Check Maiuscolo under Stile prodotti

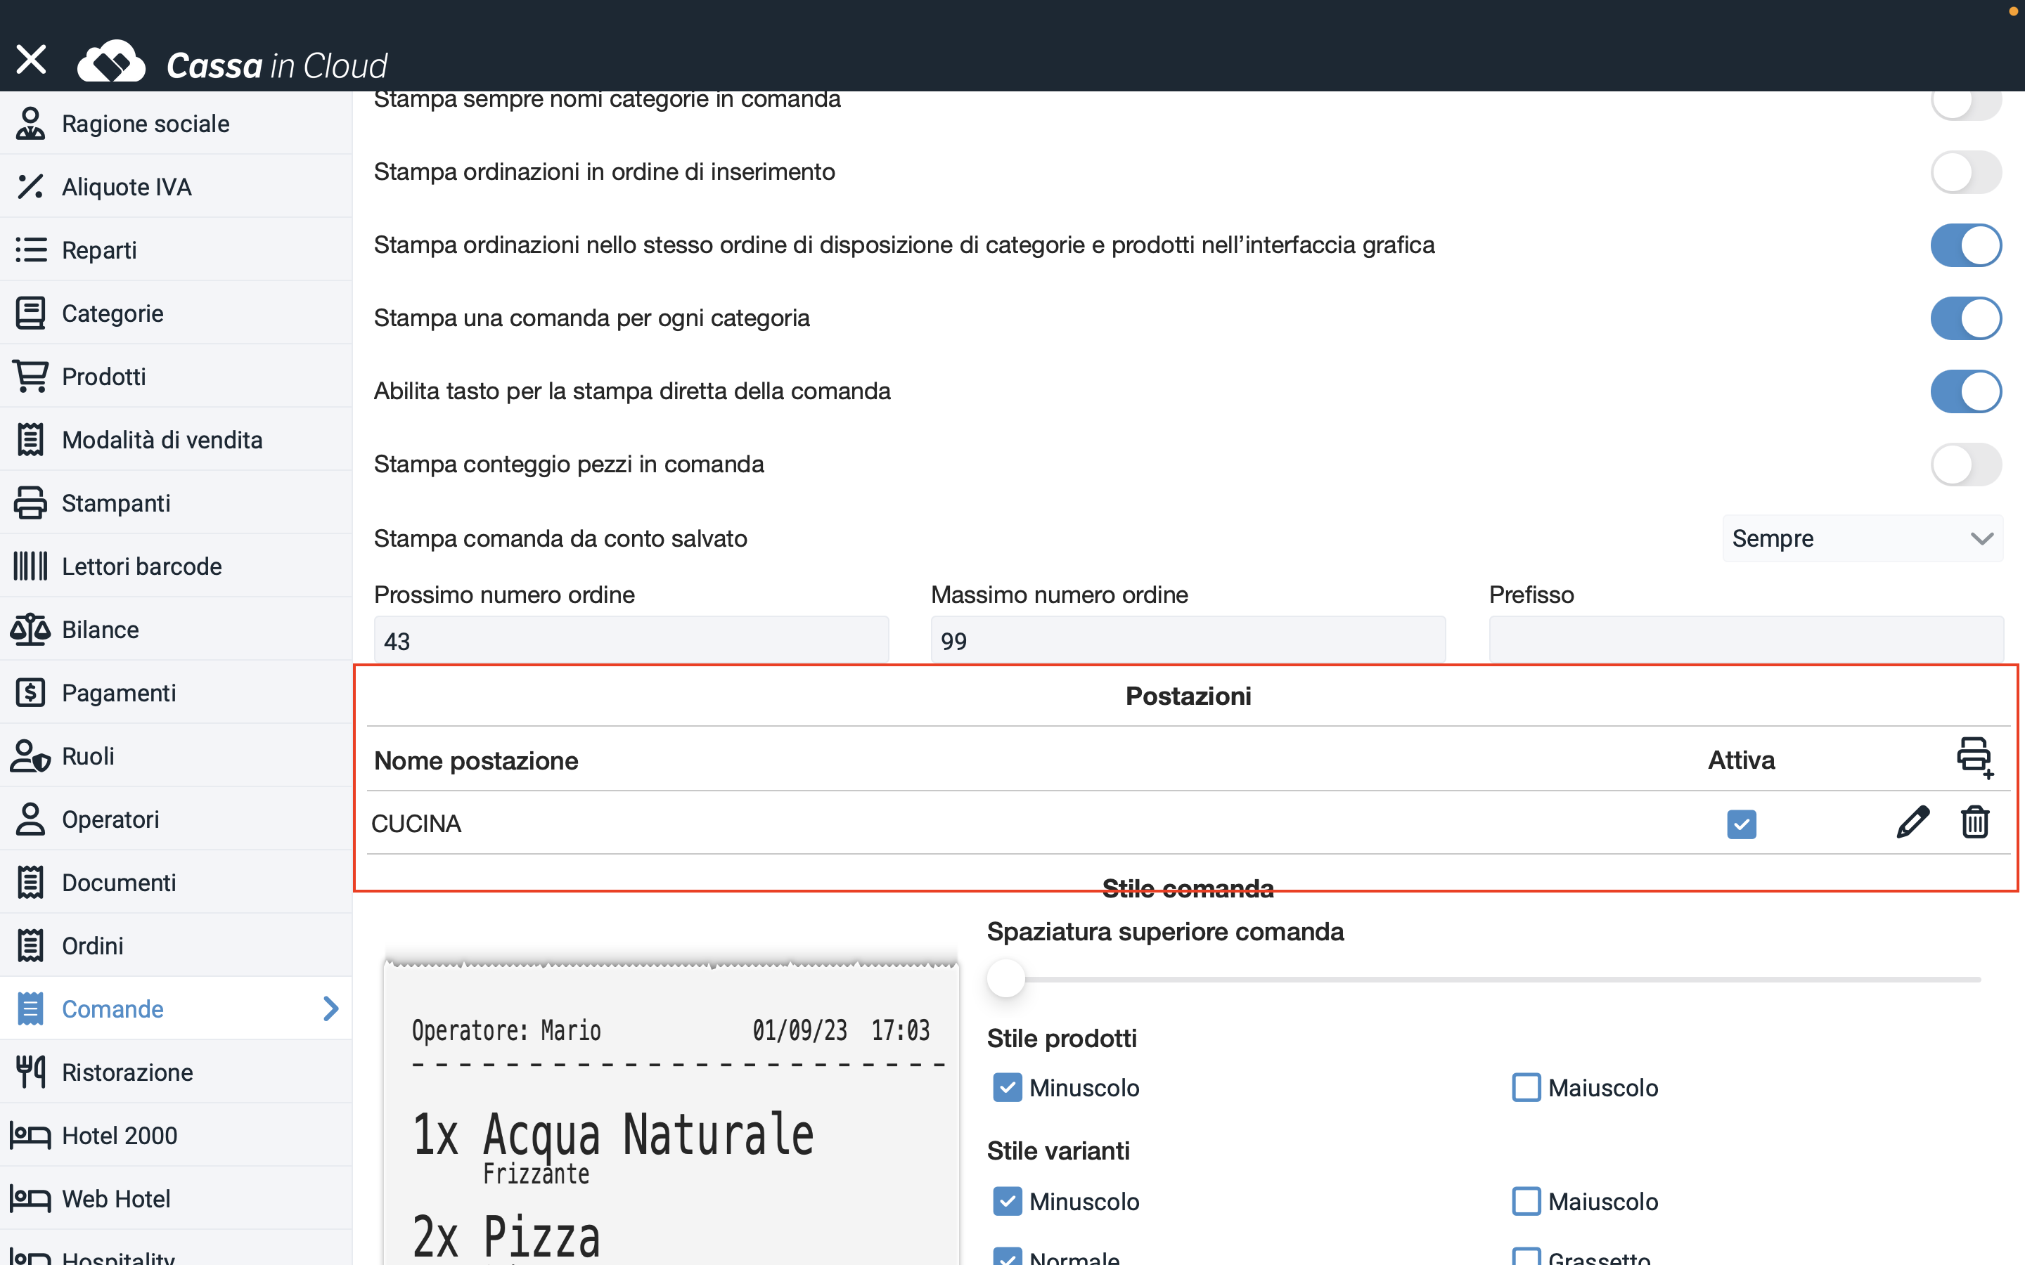1526,1088
